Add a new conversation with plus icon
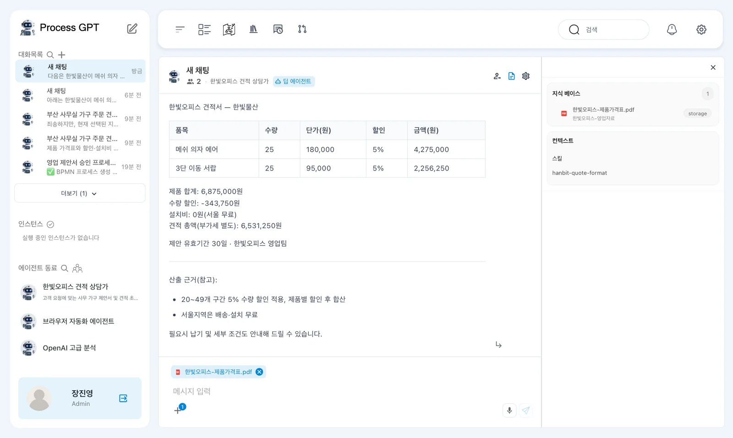This screenshot has width=733, height=438. click(62, 55)
